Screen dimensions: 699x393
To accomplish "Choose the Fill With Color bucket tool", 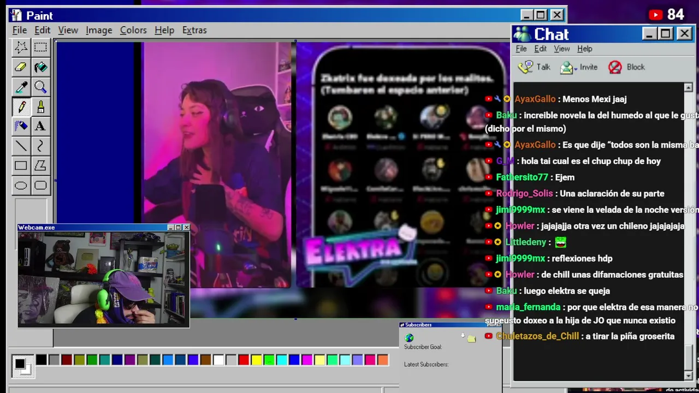I will pyautogui.click(x=40, y=67).
